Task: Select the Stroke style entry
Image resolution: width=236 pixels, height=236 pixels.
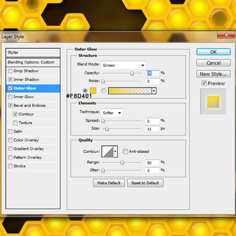Action: 19,166
